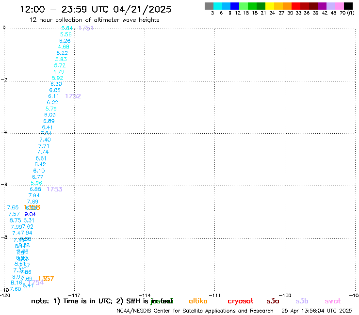Click the -117 longitude axis label
Viewport: 359px width, 315px height.
point(74,295)
